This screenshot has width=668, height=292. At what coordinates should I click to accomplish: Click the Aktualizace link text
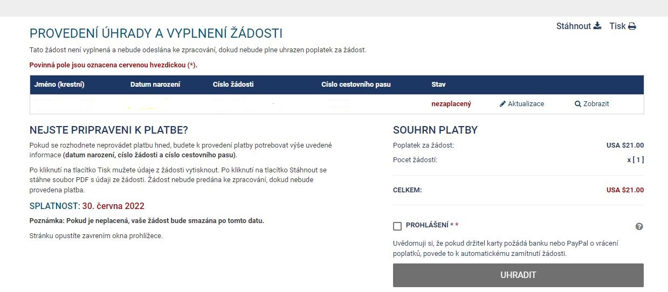[x=526, y=104]
